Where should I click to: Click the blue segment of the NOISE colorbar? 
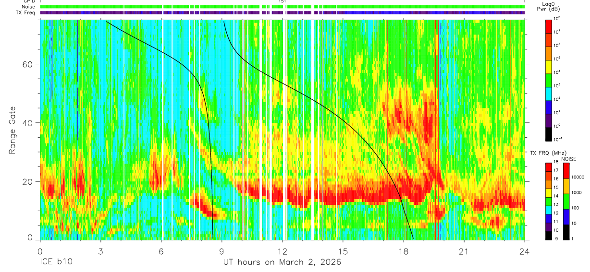(x=566, y=216)
